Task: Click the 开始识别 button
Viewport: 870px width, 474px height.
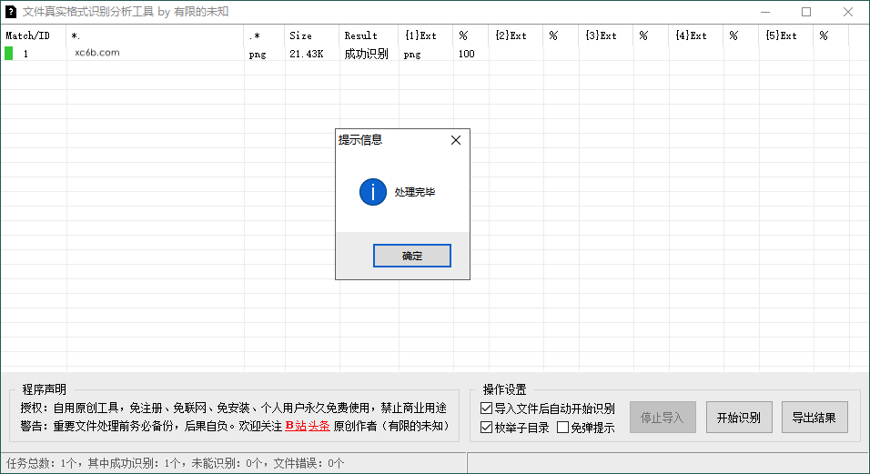Action: 739,418
